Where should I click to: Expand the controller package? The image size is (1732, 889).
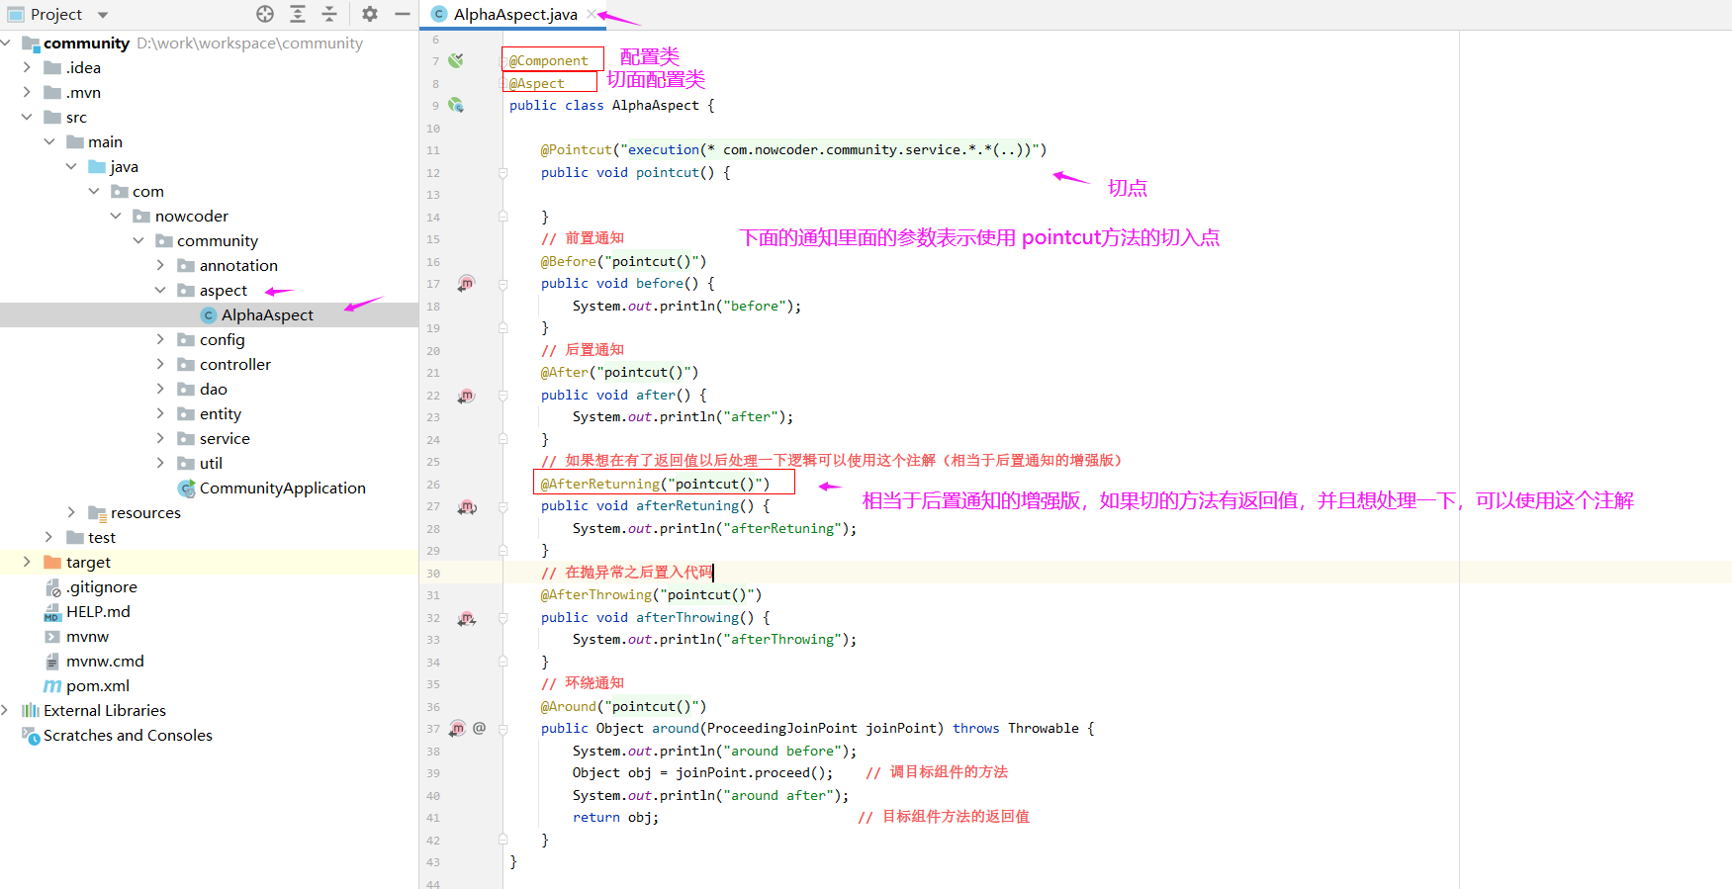tap(160, 364)
